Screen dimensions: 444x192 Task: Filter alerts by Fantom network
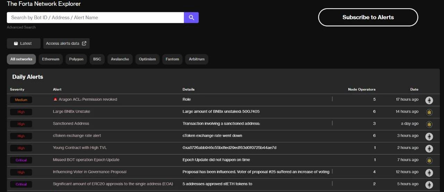point(172,59)
